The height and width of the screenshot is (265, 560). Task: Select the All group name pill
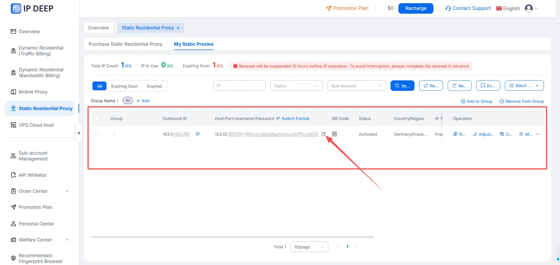click(x=128, y=100)
